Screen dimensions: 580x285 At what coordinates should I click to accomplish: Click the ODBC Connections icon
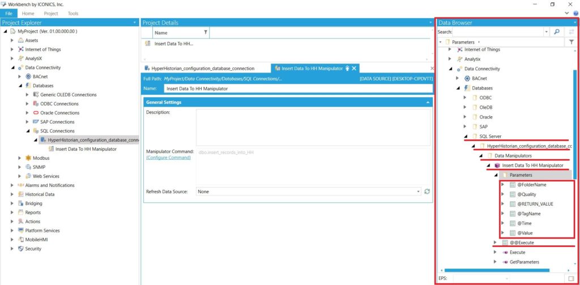pos(36,104)
